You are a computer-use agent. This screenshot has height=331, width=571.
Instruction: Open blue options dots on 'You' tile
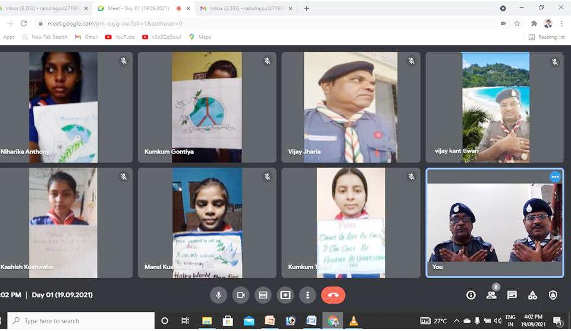tap(555, 176)
